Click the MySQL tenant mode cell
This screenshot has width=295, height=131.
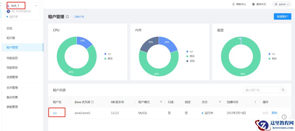pyautogui.click(x=143, y=113)
